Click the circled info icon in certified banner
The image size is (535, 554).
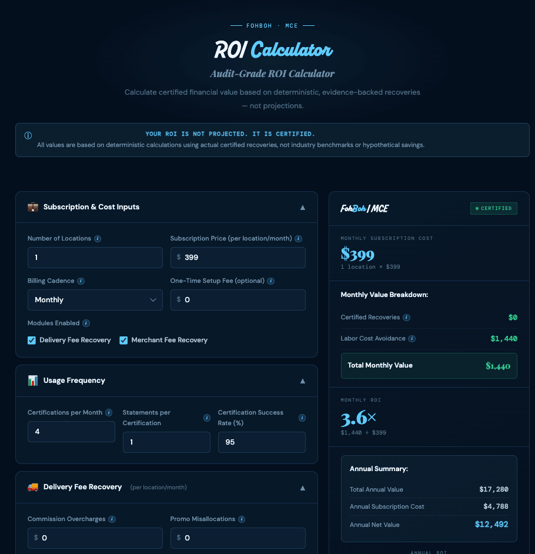28,136
